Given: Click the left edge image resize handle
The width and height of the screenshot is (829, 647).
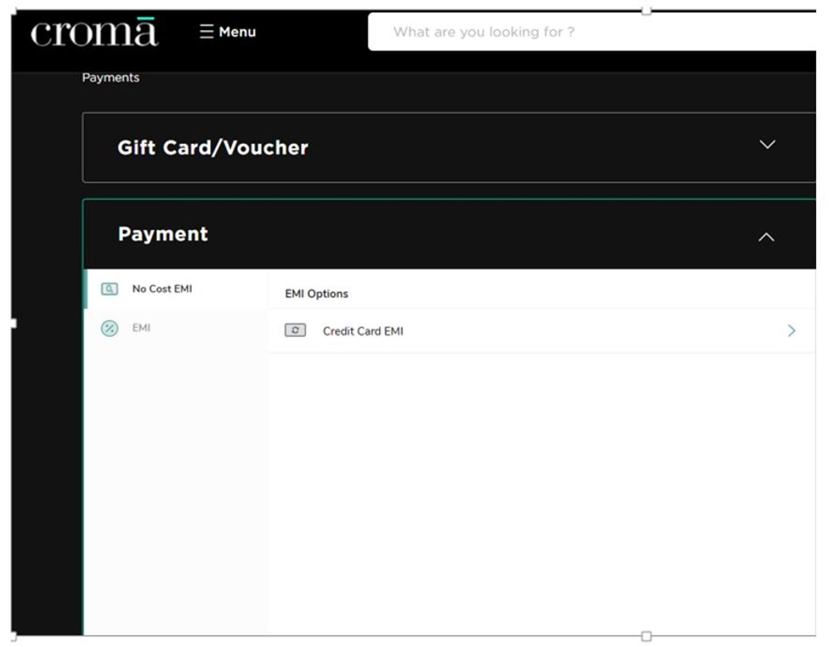Looking at the screenshot, I should click(13, 323).
